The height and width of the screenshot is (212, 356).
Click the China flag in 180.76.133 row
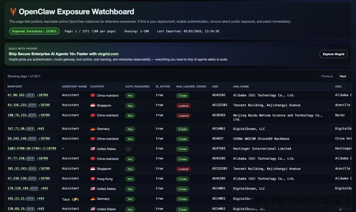pos(93,115)
